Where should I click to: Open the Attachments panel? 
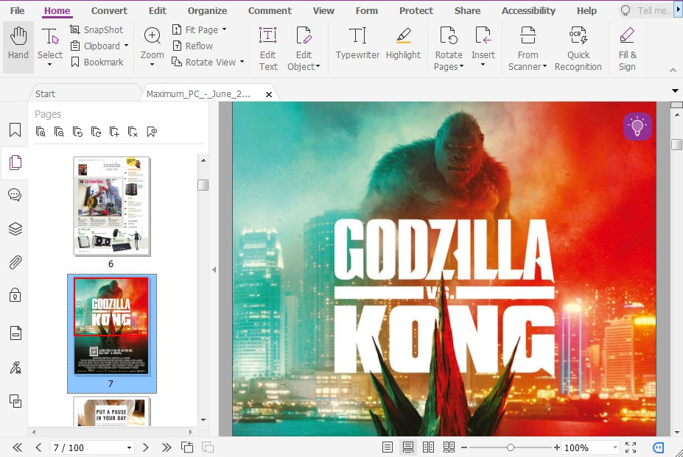click(15, 262)
